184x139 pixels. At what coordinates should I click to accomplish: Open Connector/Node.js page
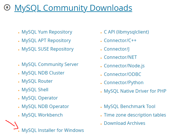point(124,66)
